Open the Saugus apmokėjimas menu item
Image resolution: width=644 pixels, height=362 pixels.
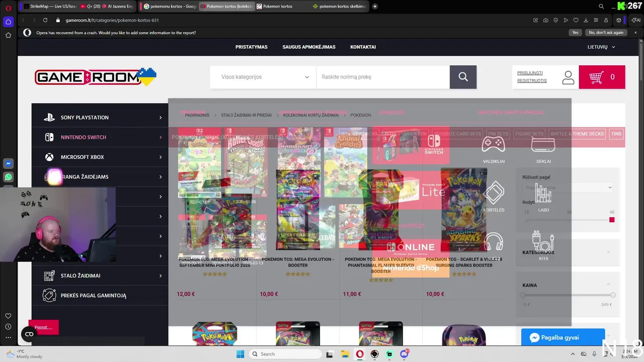click(309, 47)
